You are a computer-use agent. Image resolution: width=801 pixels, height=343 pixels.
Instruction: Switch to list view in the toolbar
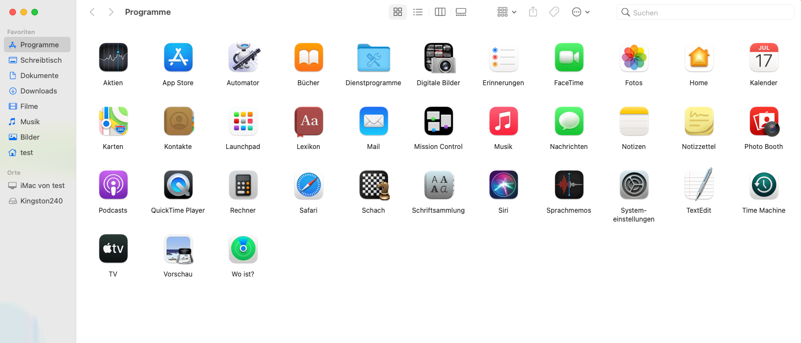[418, 12]
